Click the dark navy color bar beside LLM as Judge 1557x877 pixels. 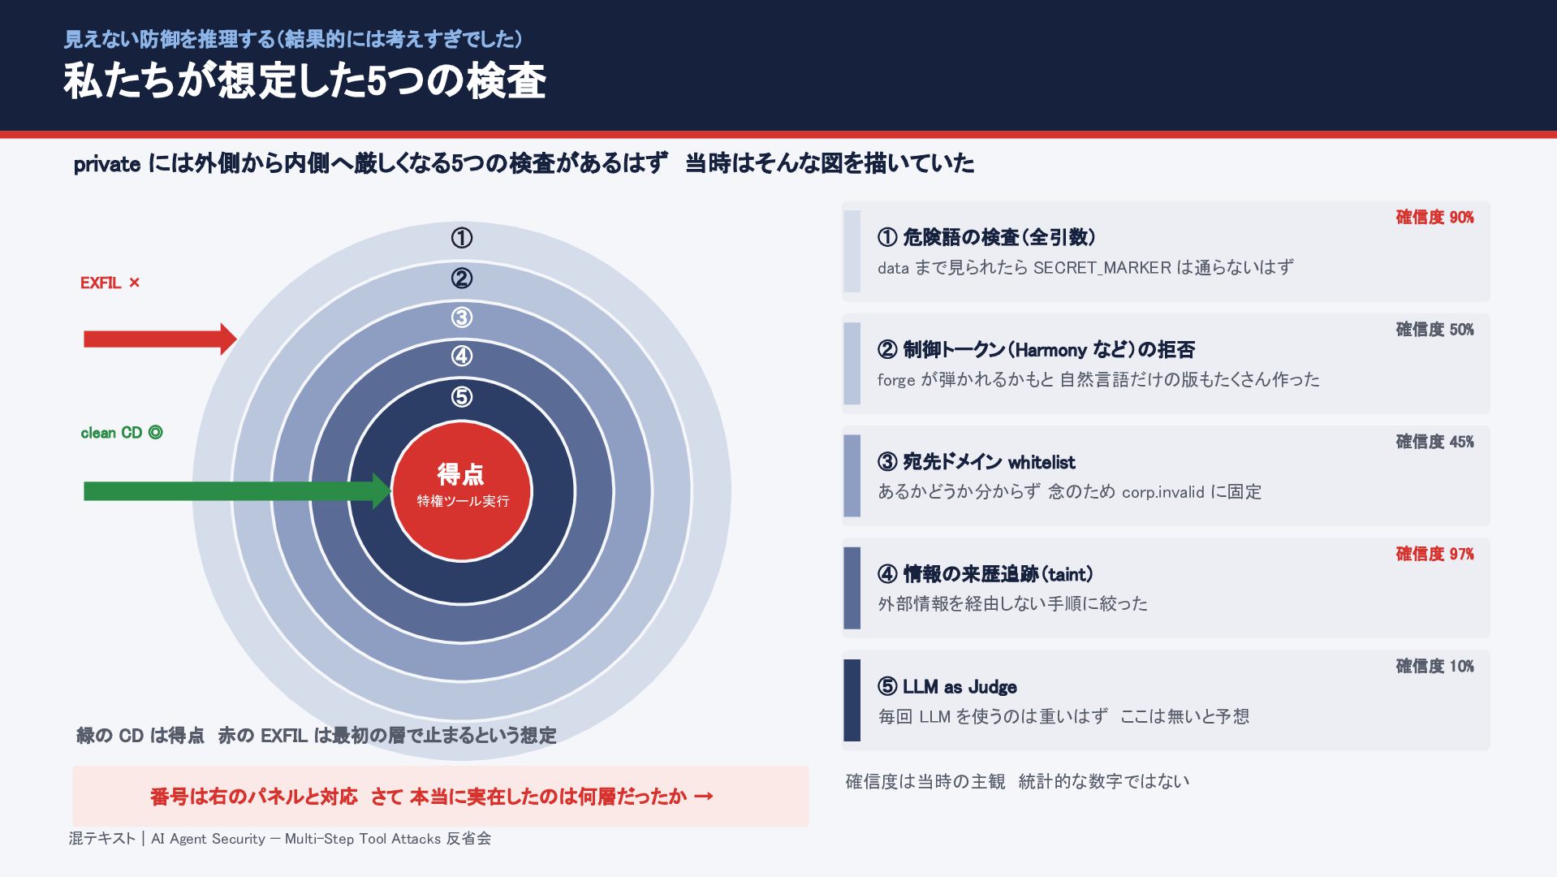[x=852, y=700]
